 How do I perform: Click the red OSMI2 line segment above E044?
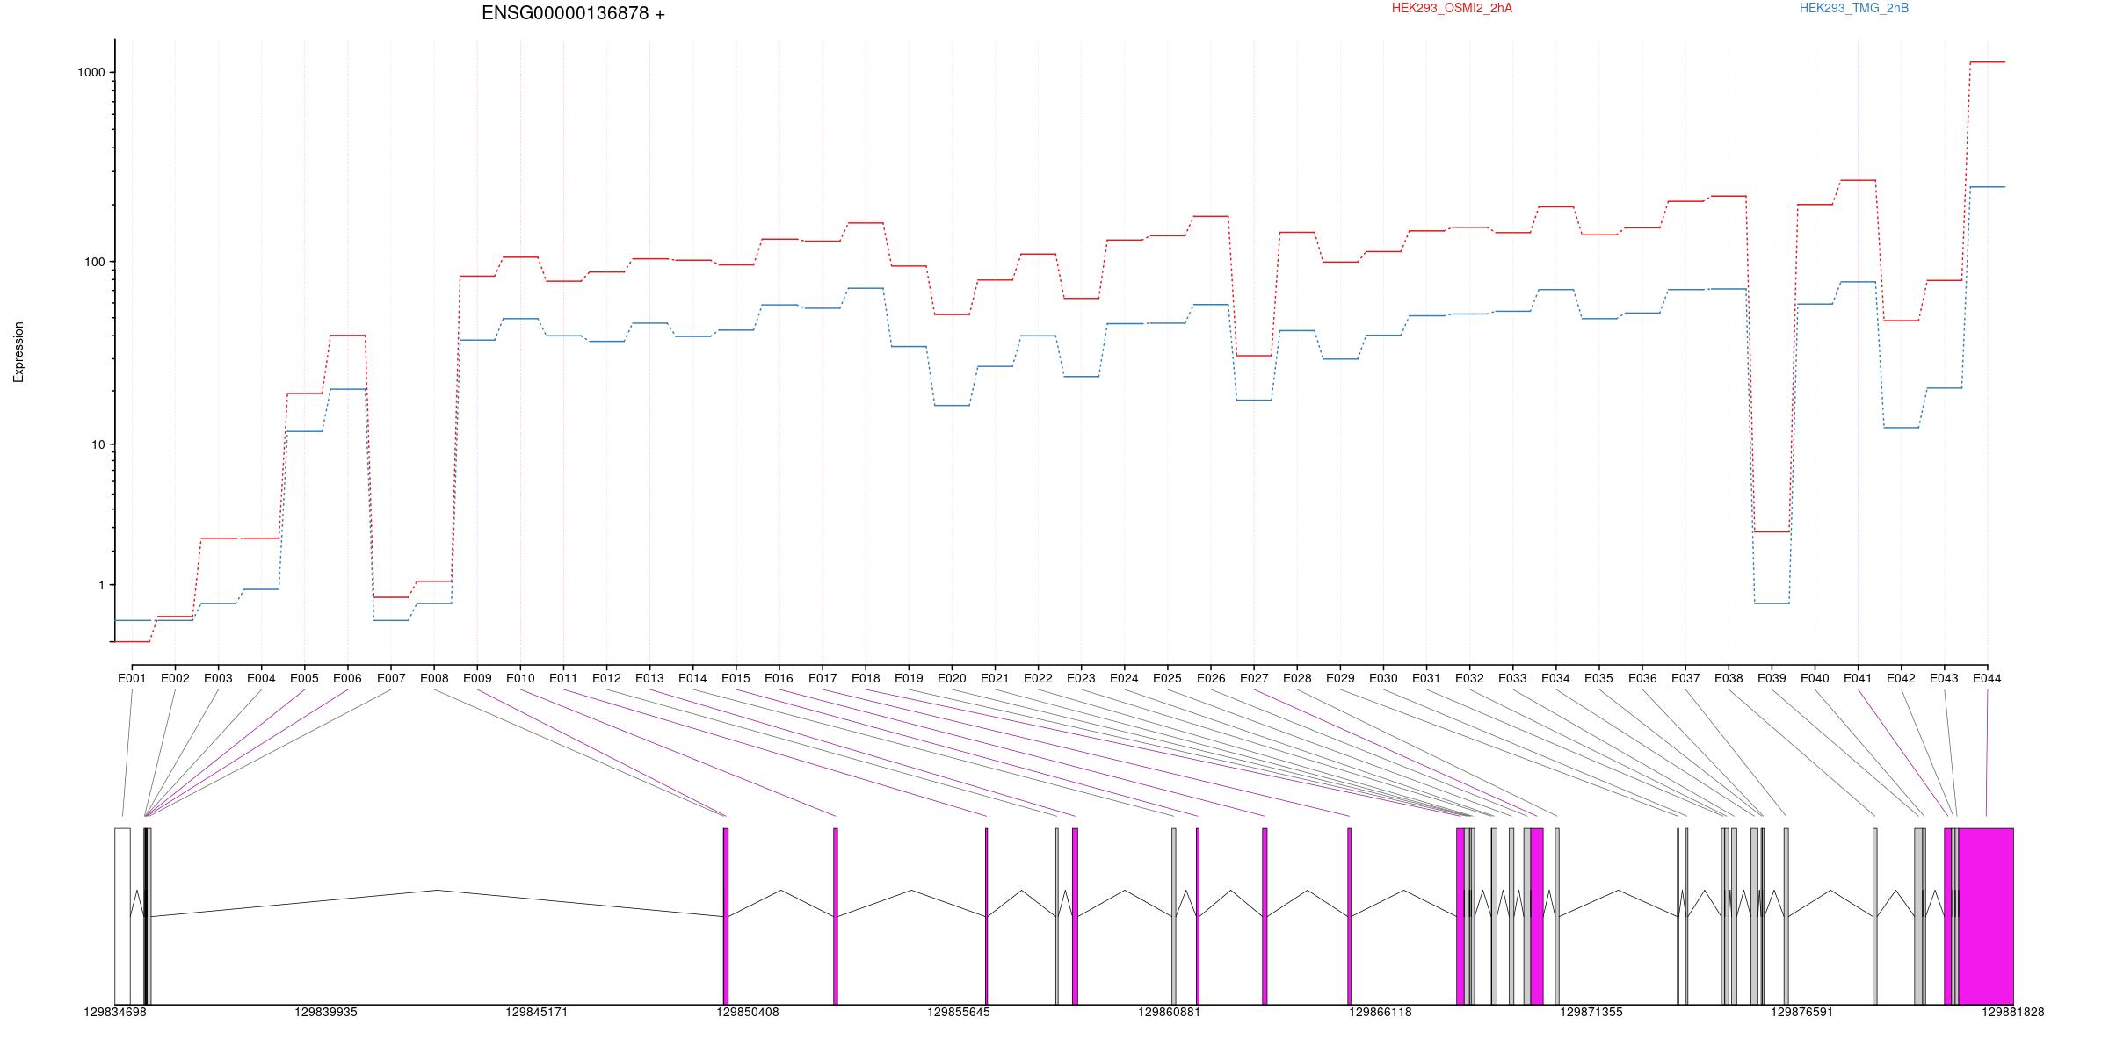click(x=1988, y=62)
